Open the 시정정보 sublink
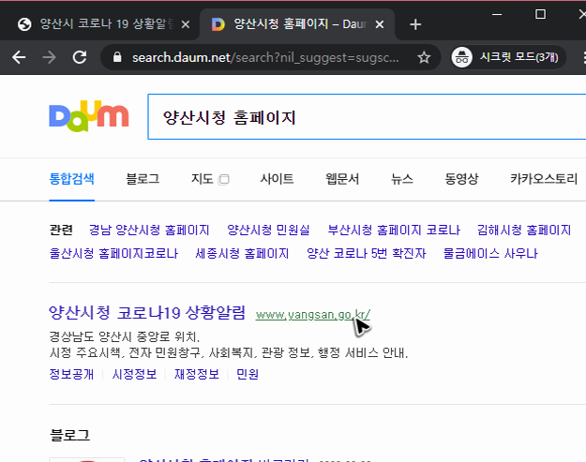The image size is (586, 462). coord(134,374)
